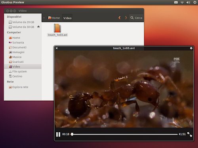Open the mail indicator in top panel
The width and height of the screenshot is (198, 148).
click(176, 2)
